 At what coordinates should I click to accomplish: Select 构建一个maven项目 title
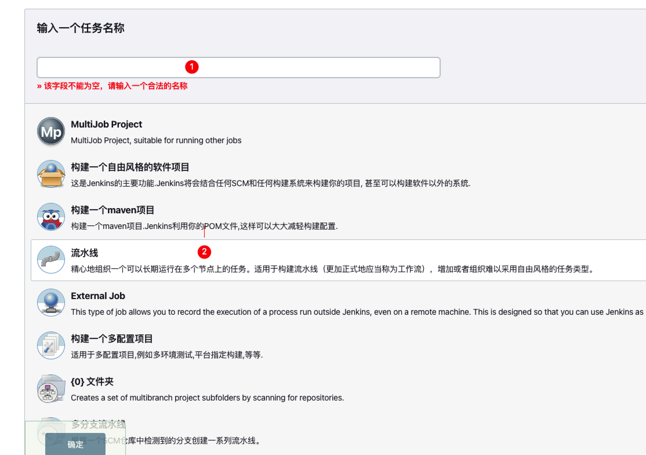(112, 210)
